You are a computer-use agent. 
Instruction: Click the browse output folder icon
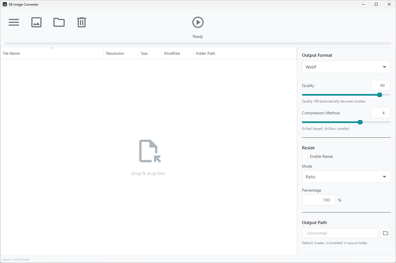pyautogui.click(x=386, y=233)
